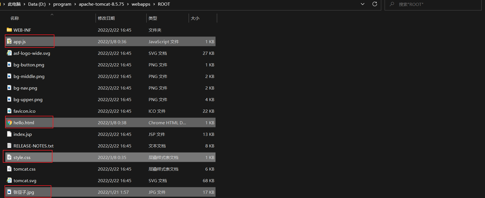Jump to program folder breadcrumb
485x198 pixels.
coord(62,4)
